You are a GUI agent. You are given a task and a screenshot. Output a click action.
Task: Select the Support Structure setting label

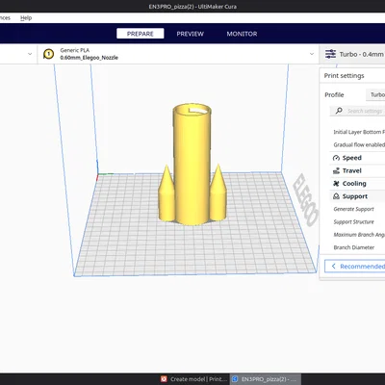pyautogui.click(x=353, y=222)
